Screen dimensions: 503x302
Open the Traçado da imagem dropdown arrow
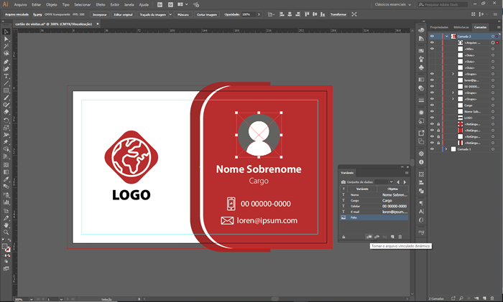point(170,14)
